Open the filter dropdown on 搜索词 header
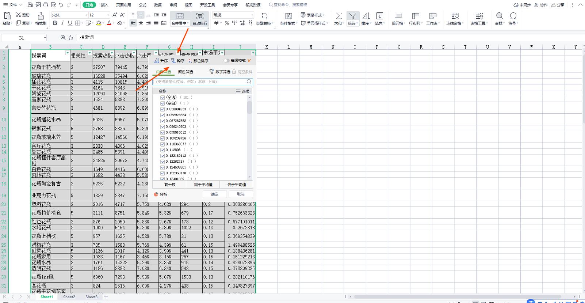585x303 pixels. point(67,53)
